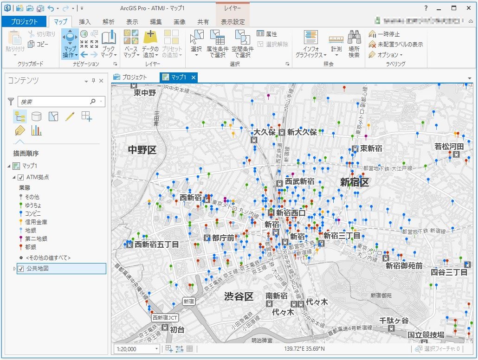Show unplaced labels (未配置ラベルの表示)
Viewport: 478px width, 360px height.
click(396, 45)
